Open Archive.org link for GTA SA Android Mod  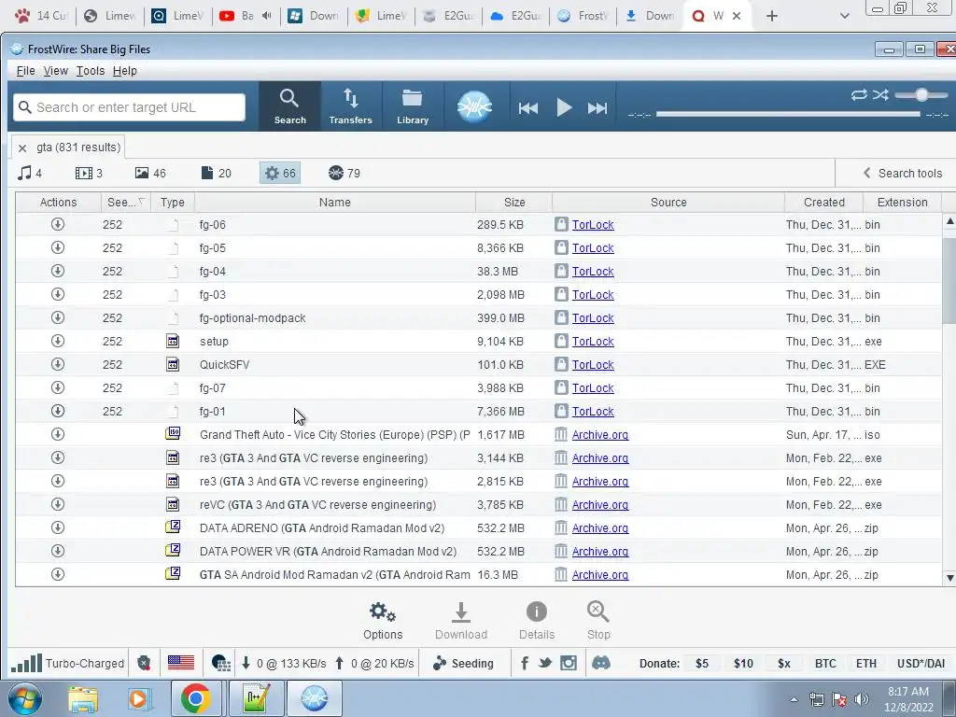600,575
